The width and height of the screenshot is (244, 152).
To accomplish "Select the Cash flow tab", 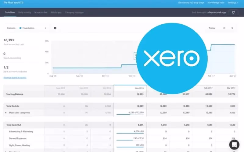I will (10, 12).
